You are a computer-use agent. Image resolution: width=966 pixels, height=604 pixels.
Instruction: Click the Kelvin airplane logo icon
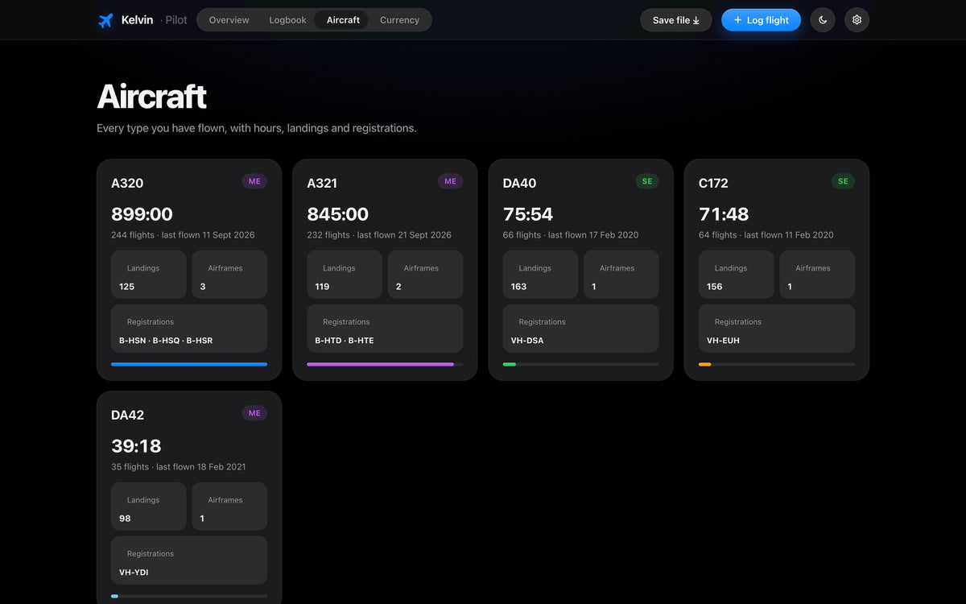(105, 20)
